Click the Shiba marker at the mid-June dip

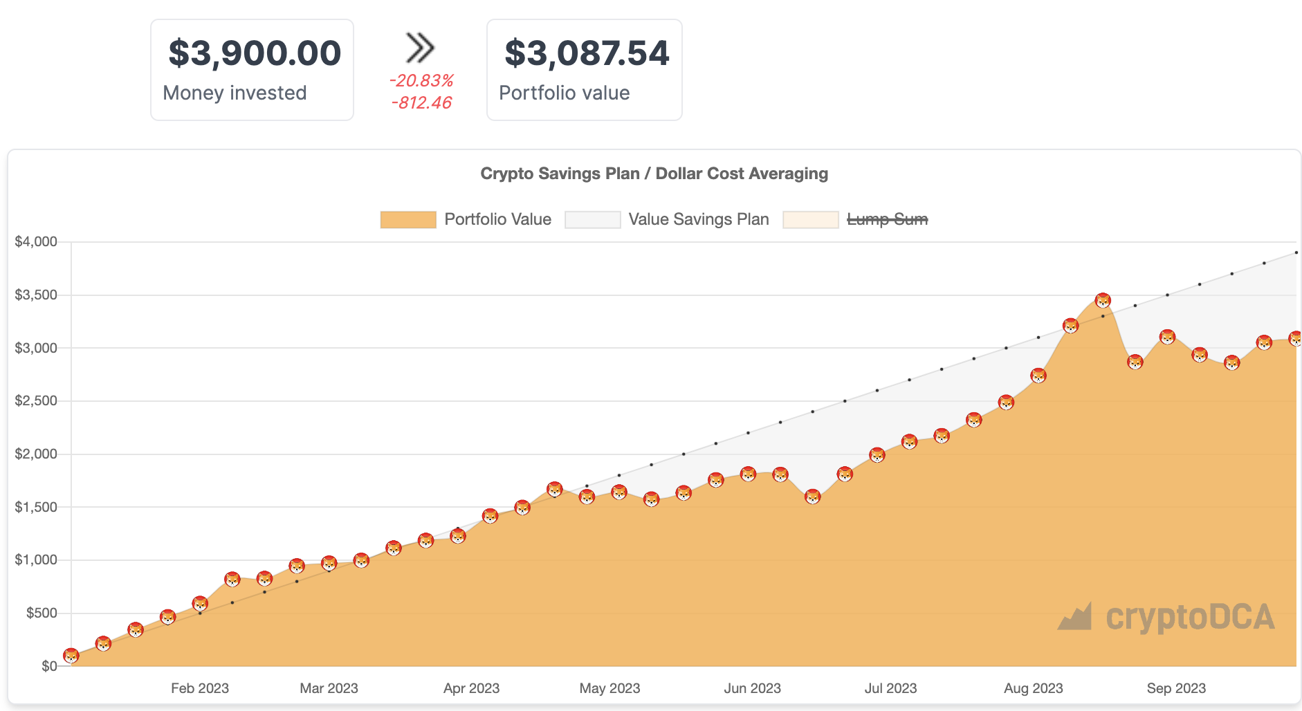click(812, 497)
